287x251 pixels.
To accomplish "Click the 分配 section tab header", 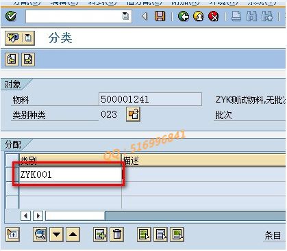I will [x=13, y=144].
